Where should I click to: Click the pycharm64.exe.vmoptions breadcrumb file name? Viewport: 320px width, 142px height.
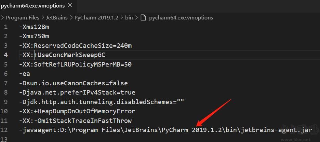tap(181, 17)
